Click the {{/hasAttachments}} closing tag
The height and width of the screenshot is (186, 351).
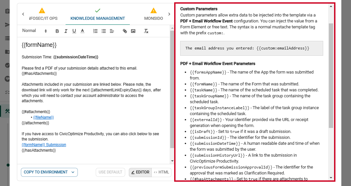click(39, 150)
